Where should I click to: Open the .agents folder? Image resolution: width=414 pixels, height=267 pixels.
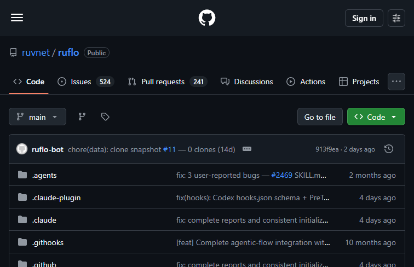(44, 175)
